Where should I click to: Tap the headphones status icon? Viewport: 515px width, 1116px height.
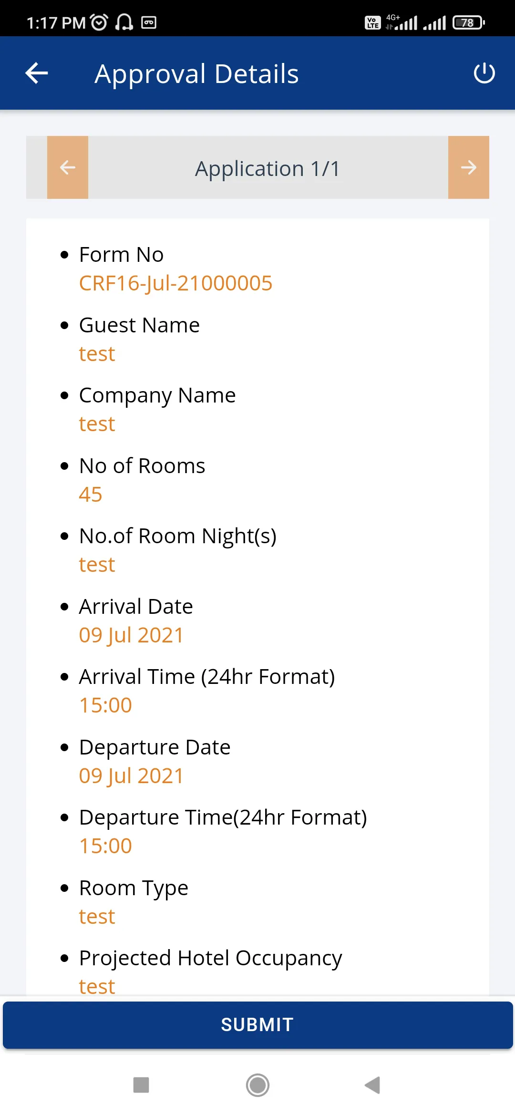124,22
